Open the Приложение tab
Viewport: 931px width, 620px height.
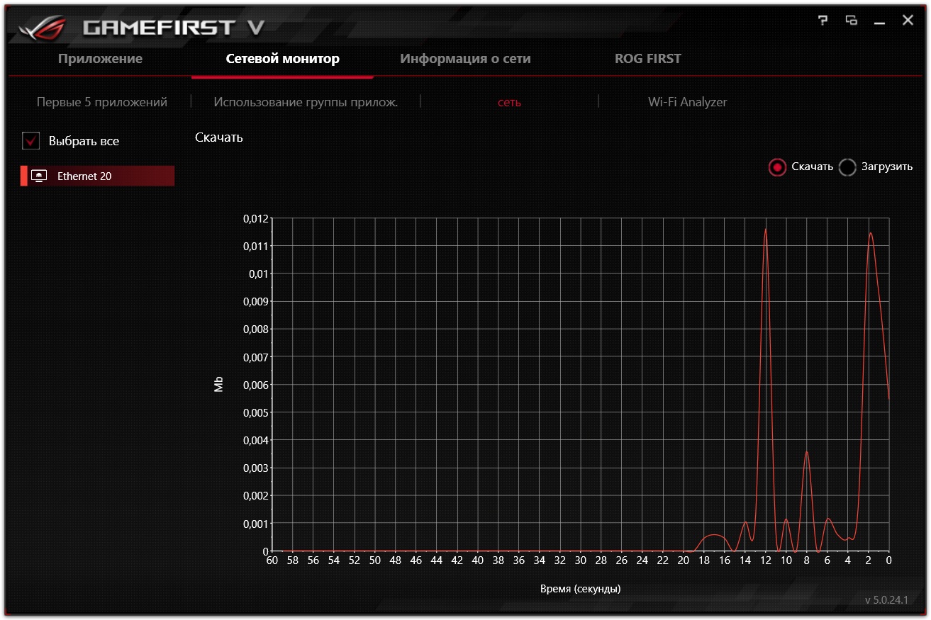(100, 59)
